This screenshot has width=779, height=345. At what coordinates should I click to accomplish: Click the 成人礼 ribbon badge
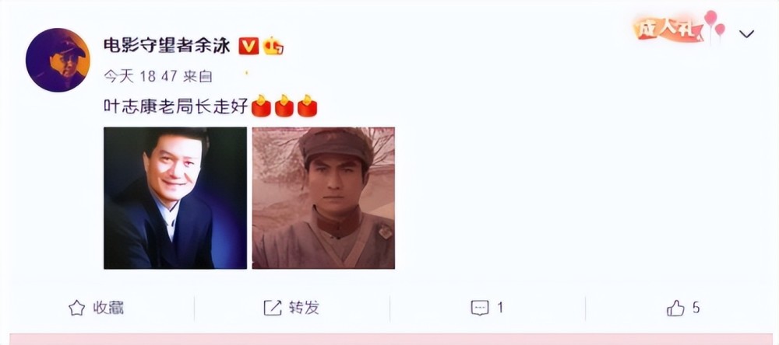pos(668,30)
